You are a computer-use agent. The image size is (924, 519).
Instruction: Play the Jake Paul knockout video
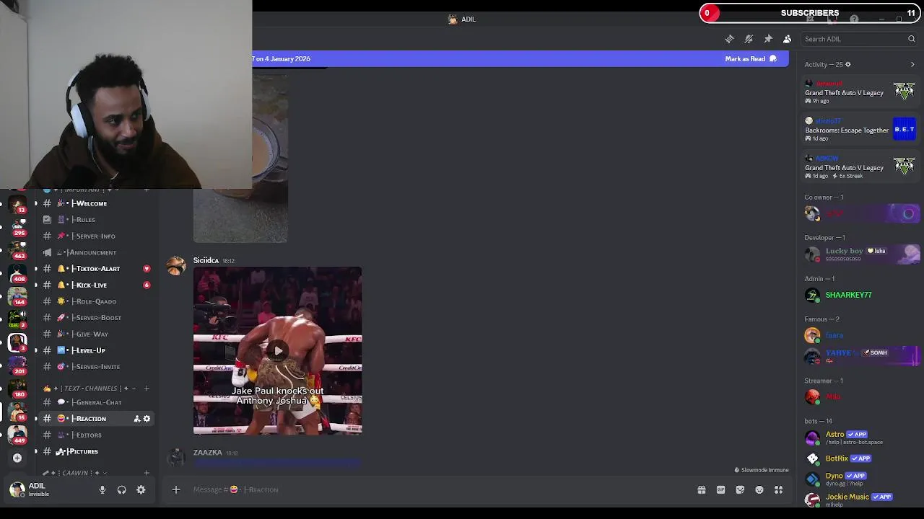[x=278, y=351]
